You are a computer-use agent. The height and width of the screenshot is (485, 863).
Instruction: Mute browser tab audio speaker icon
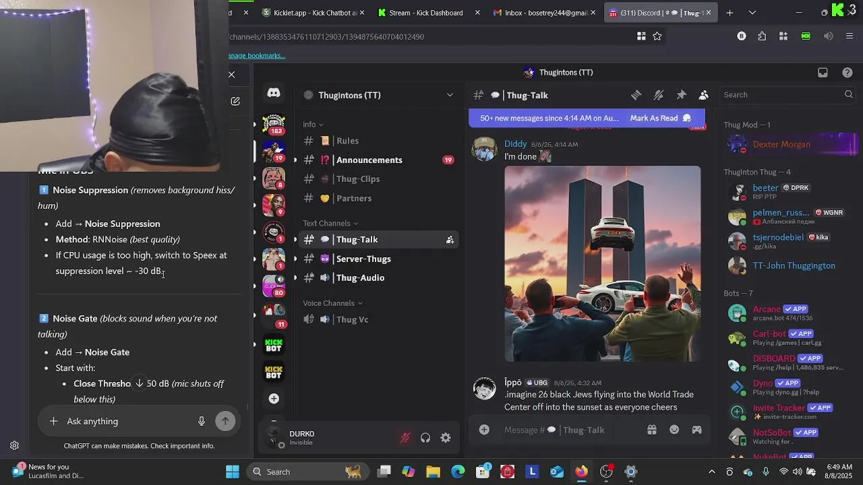pyautogui.click(x=828, y=36)
